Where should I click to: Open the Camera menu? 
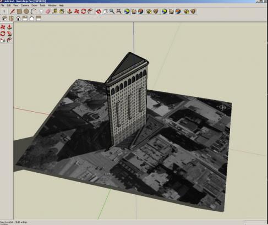[25, 6]
